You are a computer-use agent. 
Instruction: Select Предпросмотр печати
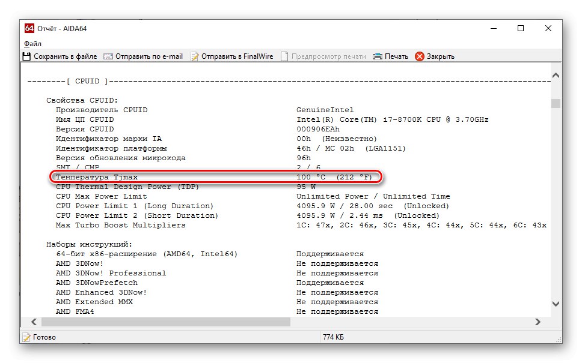[328, 56]
